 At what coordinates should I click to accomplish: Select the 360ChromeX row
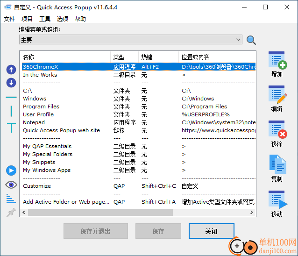coord(139,67)
